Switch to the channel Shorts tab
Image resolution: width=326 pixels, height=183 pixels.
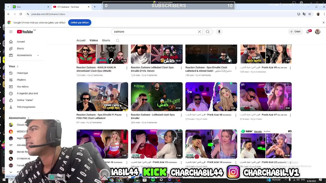coord(106,40)
